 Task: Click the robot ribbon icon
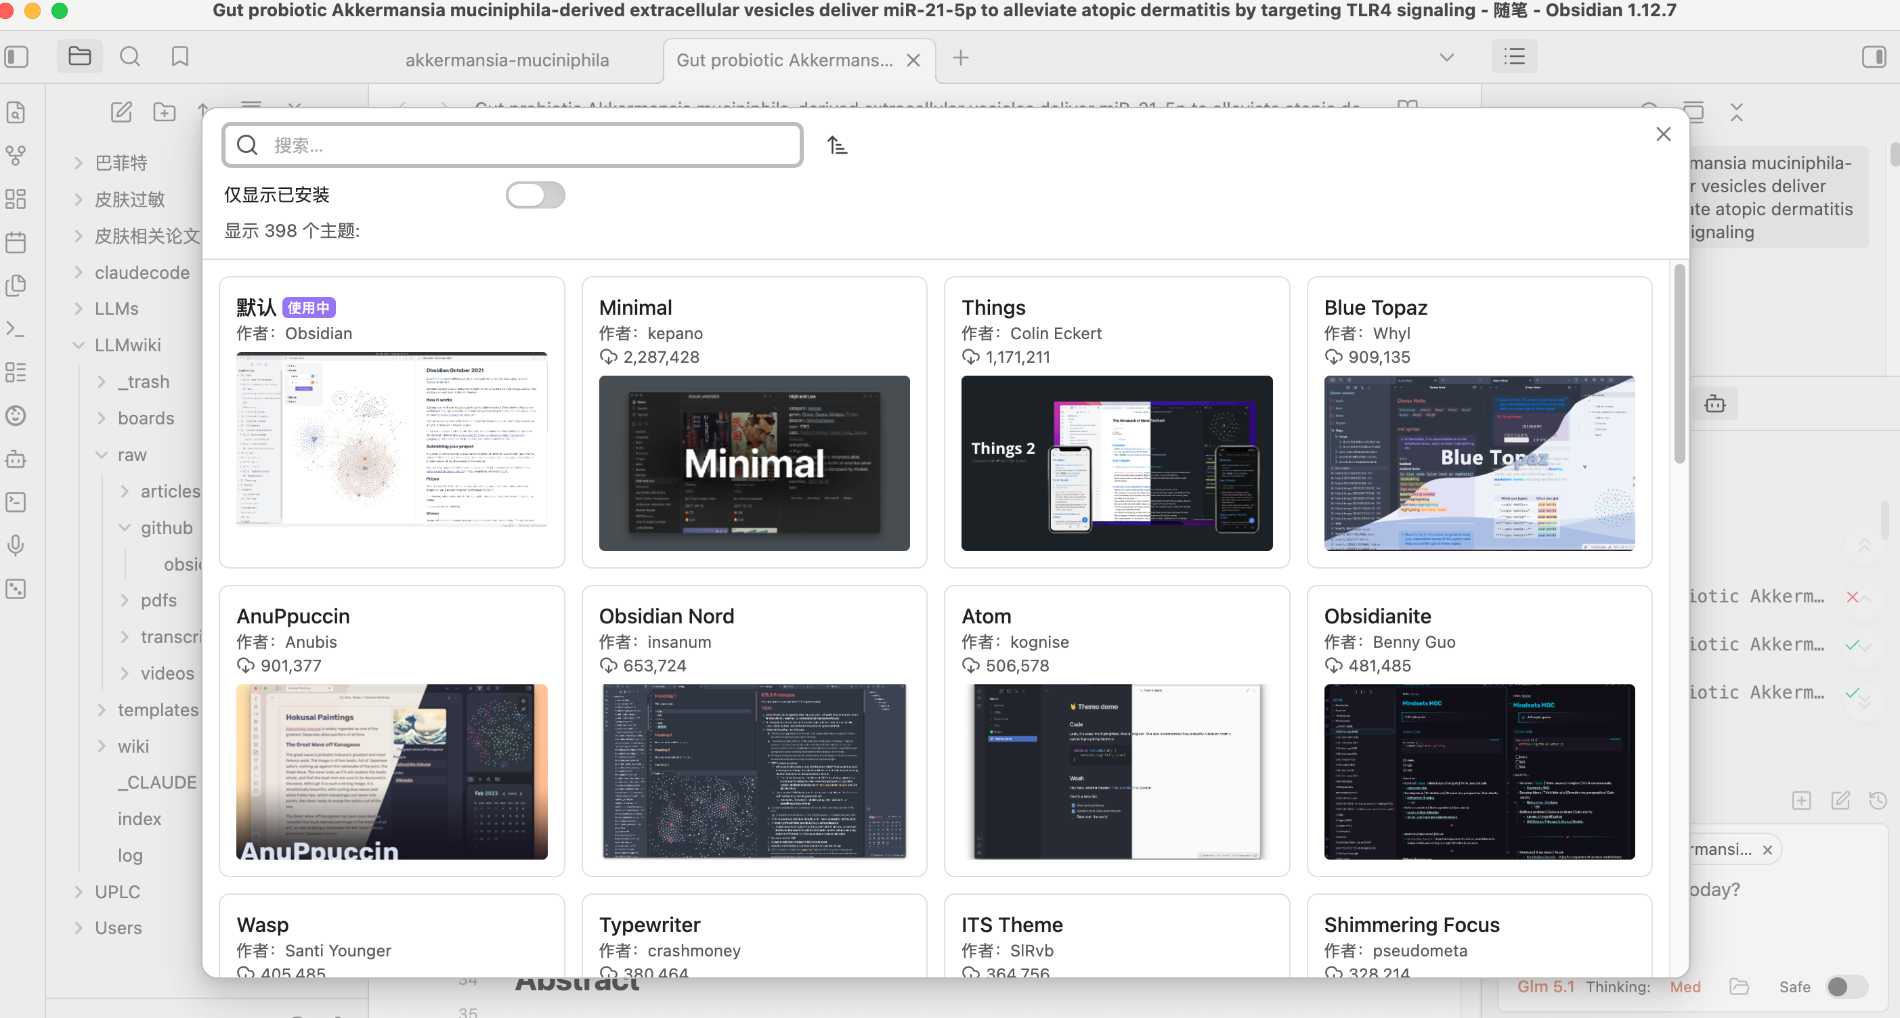[x=16, y=459]
